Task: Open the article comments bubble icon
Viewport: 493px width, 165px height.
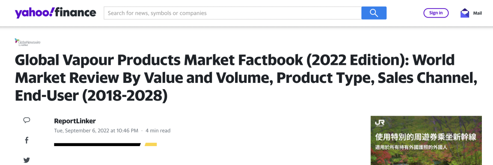Action: 27,120
